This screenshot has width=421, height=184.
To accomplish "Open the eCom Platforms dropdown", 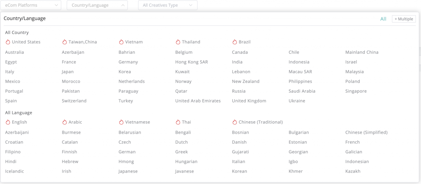I will tap(30, 5).
